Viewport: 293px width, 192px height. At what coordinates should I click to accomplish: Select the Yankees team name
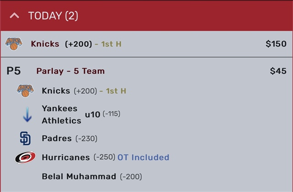point(60,108)
